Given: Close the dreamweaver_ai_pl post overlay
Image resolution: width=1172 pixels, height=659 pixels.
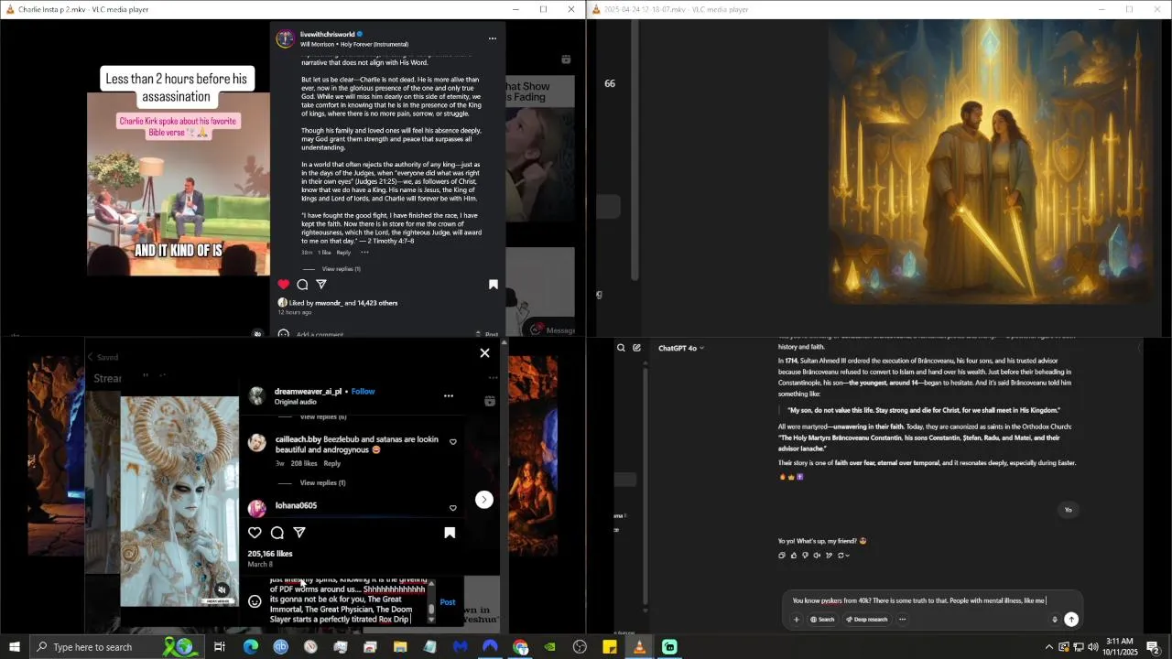Looking at the screenshot, I should point(484,353).
